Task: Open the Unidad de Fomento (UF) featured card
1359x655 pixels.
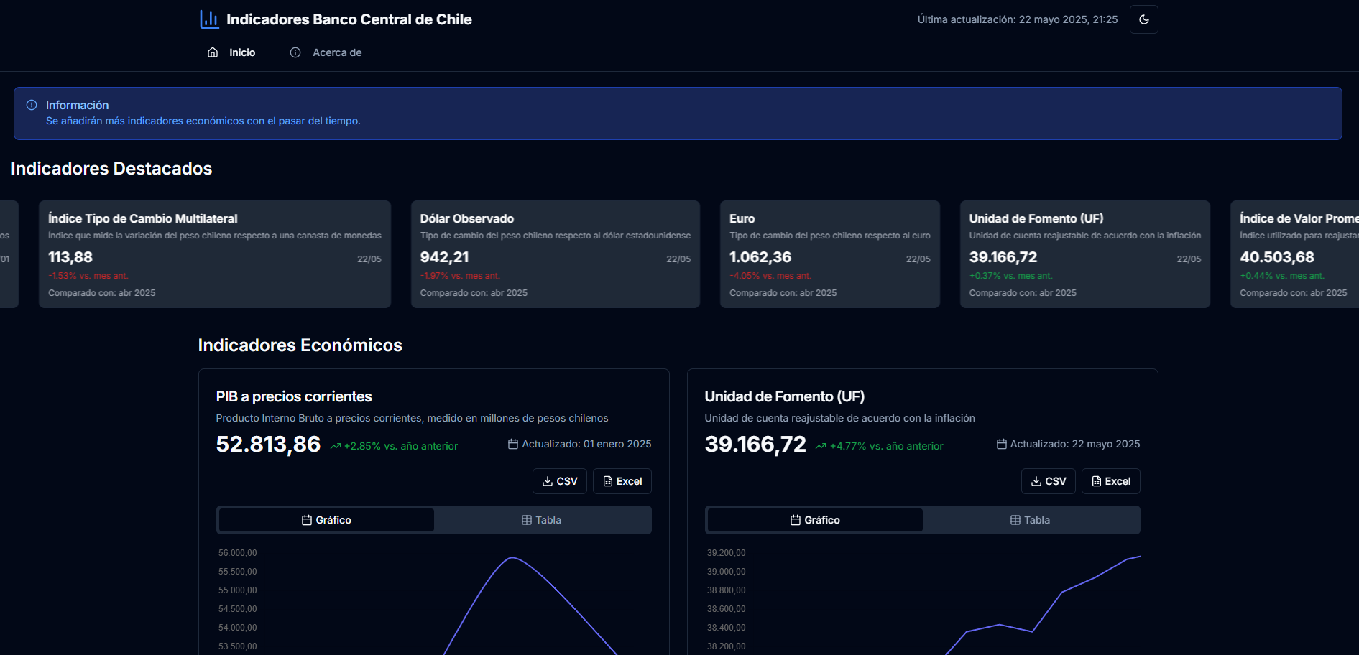Action: (x=1085, y=254)
